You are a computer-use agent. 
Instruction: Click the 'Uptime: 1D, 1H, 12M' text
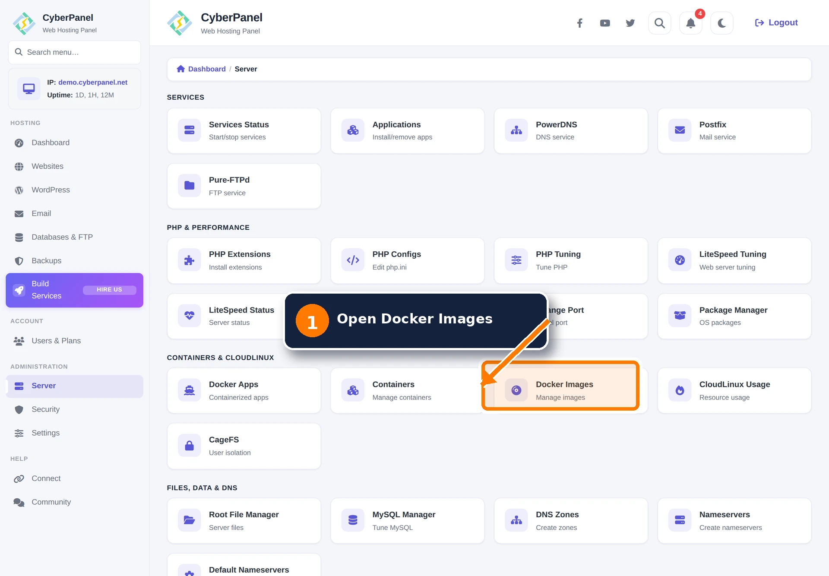pos(80,95)
